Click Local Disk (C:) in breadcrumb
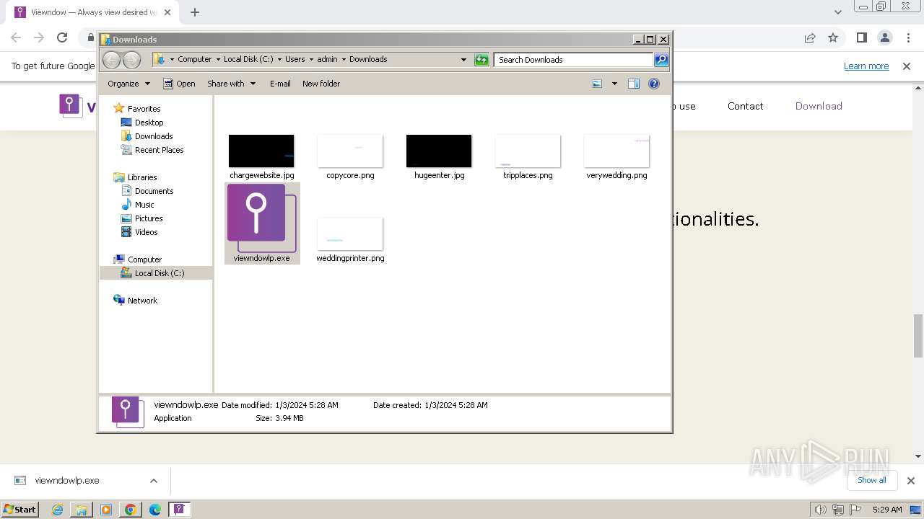Screen dimensions: 924x519 248,60
